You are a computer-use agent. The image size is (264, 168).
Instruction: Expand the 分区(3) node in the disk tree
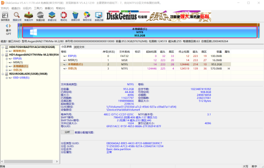tap(7, 70)
